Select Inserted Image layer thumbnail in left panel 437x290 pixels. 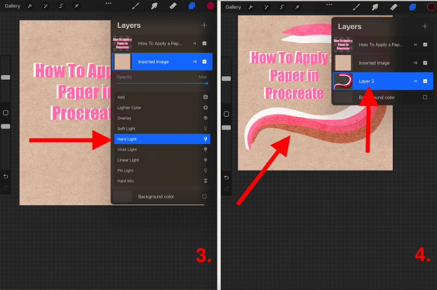pos(123,62)
